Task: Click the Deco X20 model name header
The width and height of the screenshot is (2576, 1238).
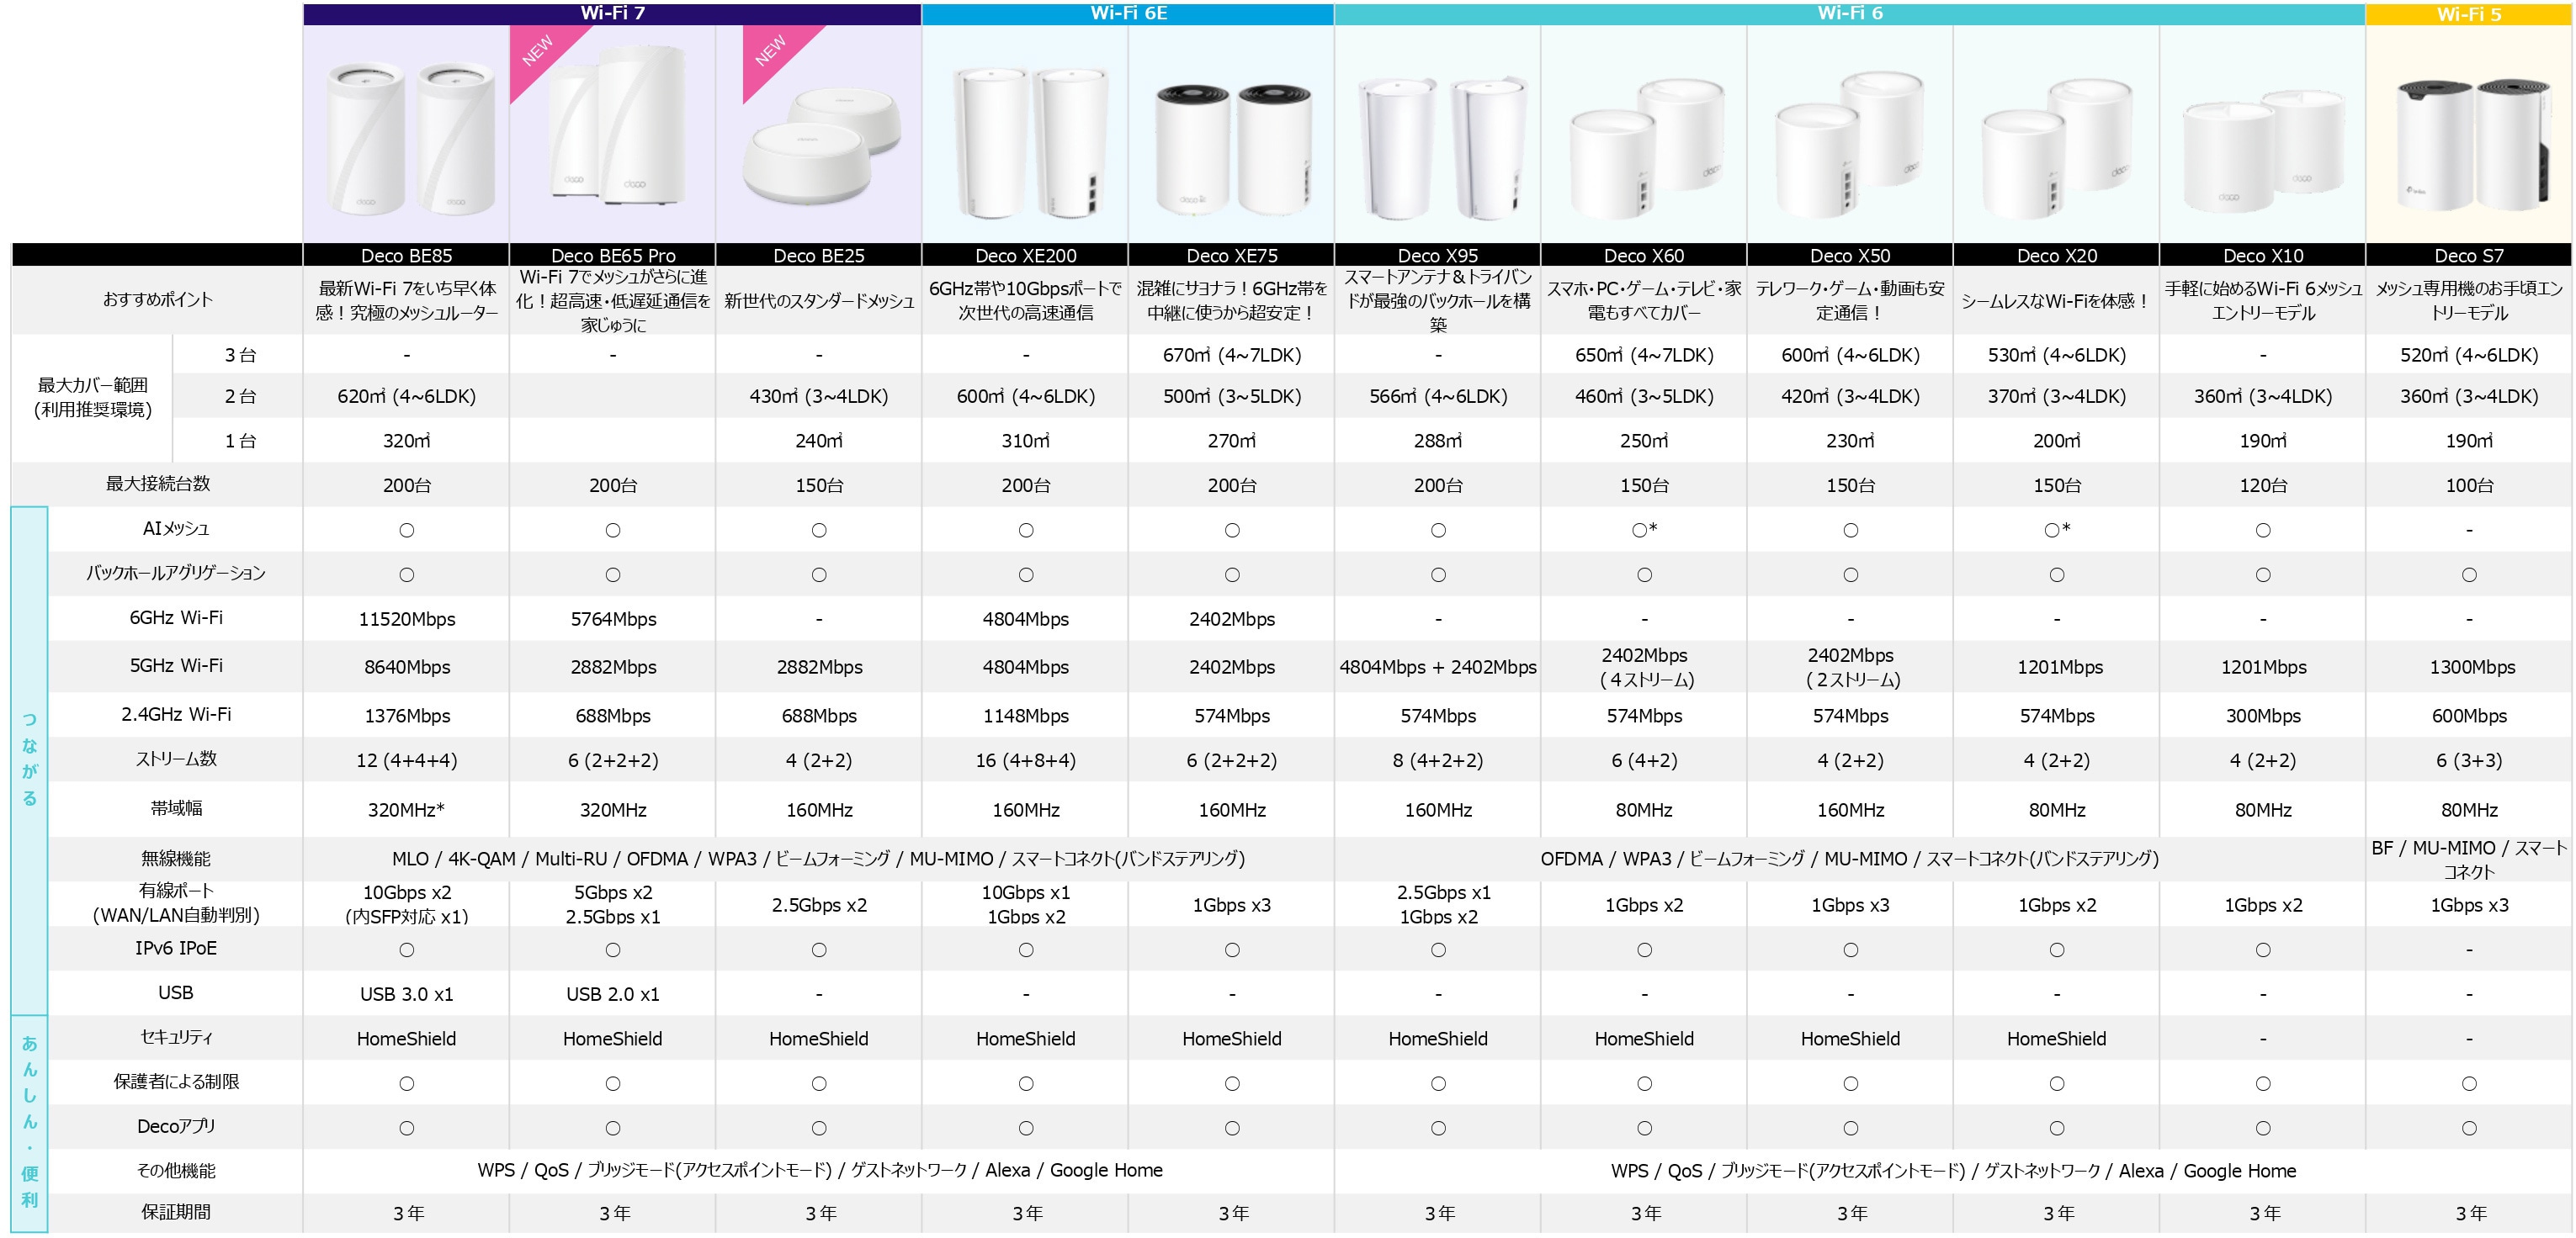Action: click(x=2056, y=255)
